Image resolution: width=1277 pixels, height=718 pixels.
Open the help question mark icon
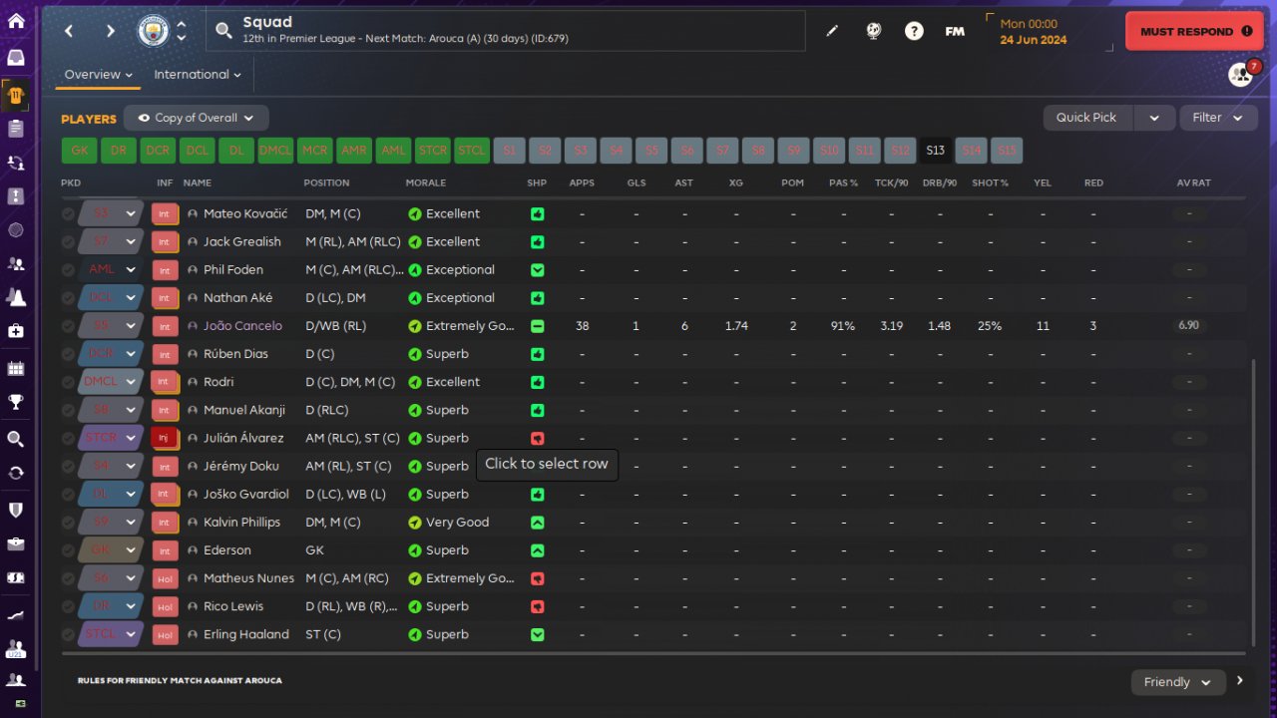[914, 31]
